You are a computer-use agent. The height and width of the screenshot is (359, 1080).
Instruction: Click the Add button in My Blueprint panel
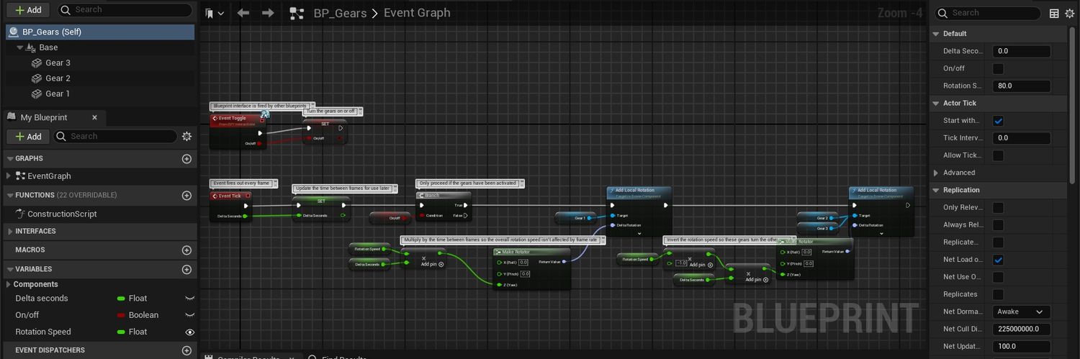[29, 136]
